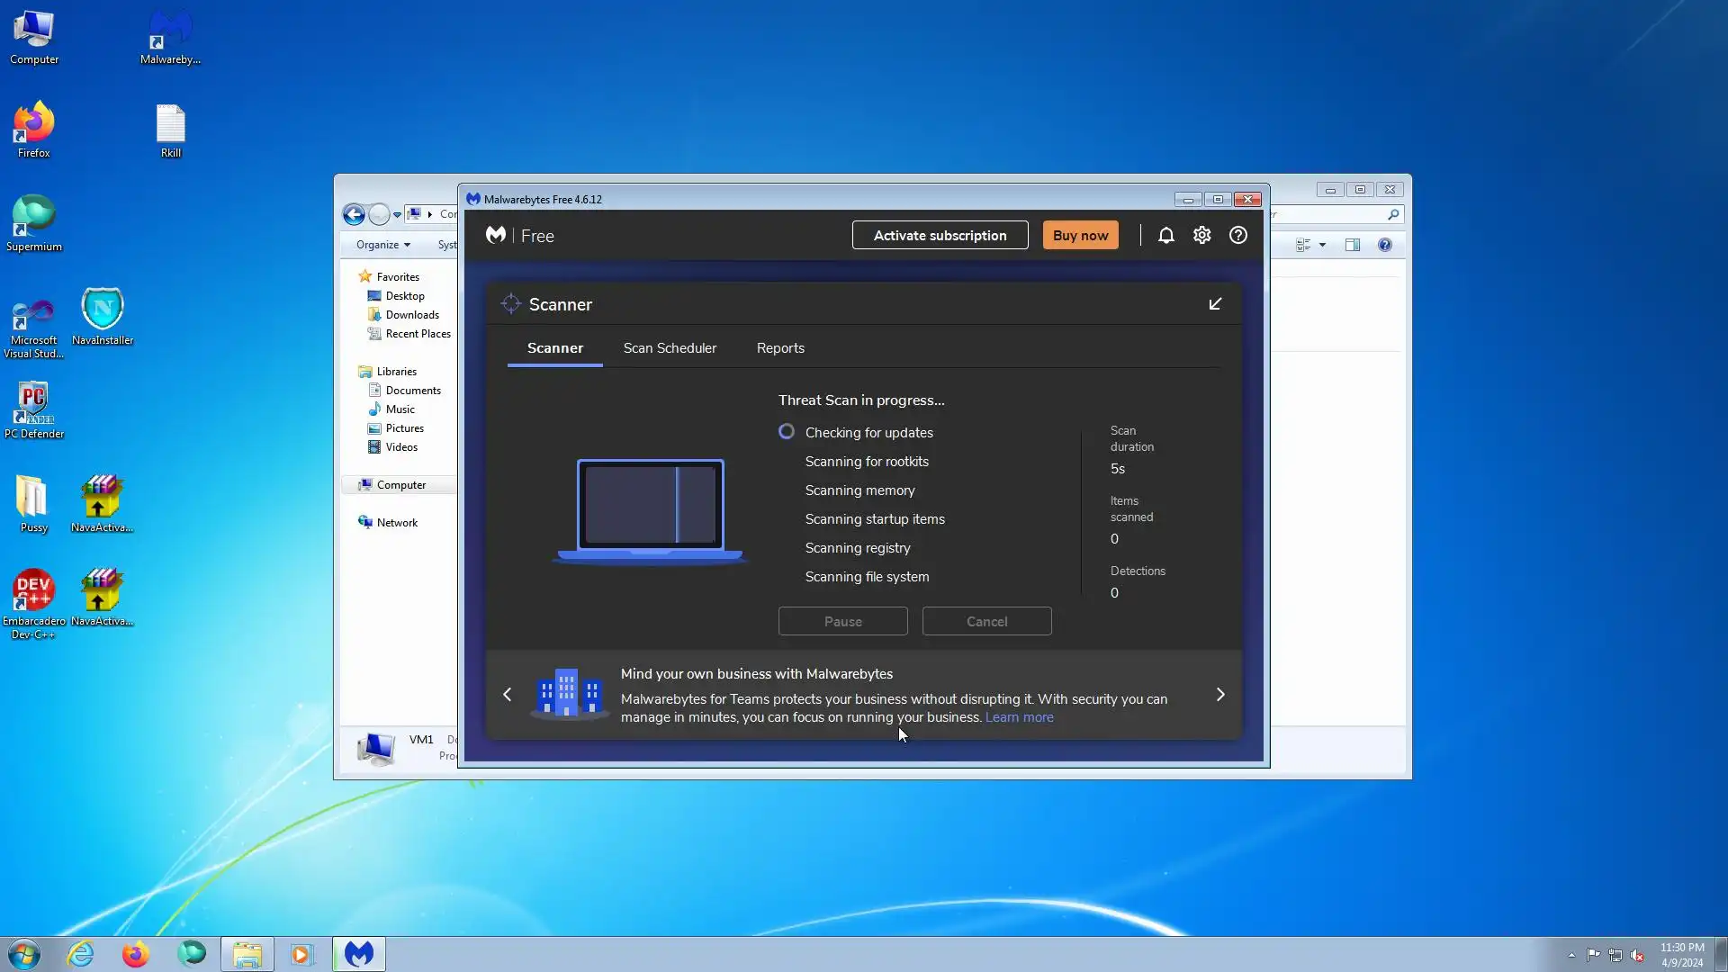1728x972 pixels.
Task: Open Firefox from the taskbar
Action: 136,954
